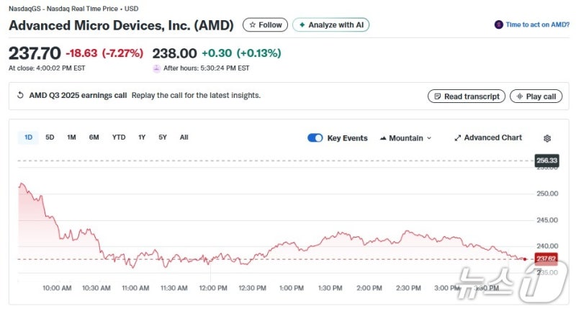
Task: Click the earnings call replay icon
Action: pyautogui.click(x=20, y=96)
